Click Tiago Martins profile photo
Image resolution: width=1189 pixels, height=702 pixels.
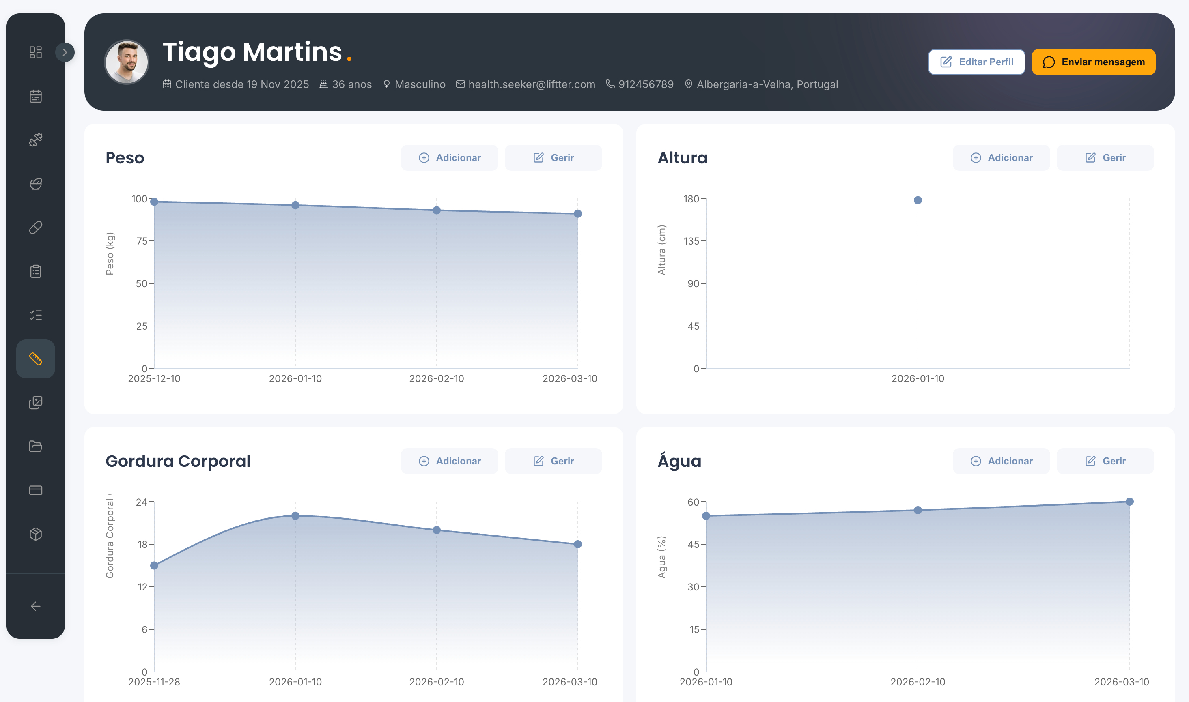[126, 62]
